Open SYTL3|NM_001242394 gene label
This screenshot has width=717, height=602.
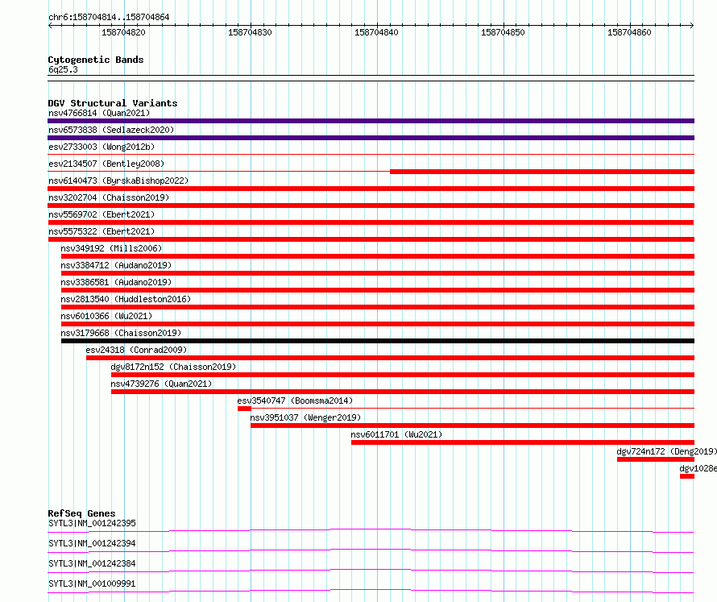(92, 543)
